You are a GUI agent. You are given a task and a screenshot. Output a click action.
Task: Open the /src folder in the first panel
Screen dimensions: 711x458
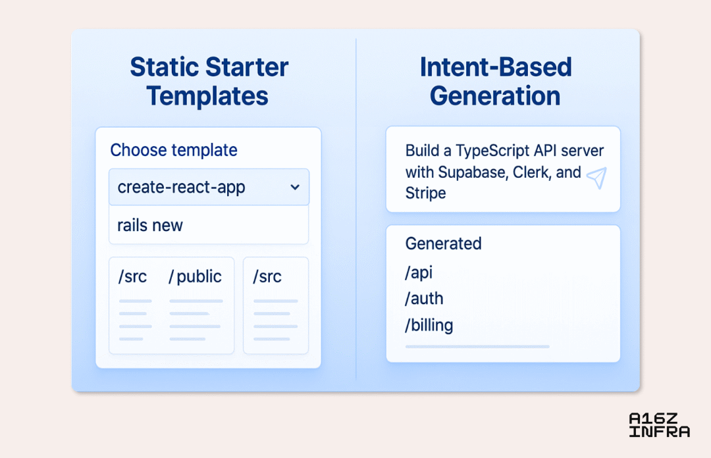tap(132, 276)
